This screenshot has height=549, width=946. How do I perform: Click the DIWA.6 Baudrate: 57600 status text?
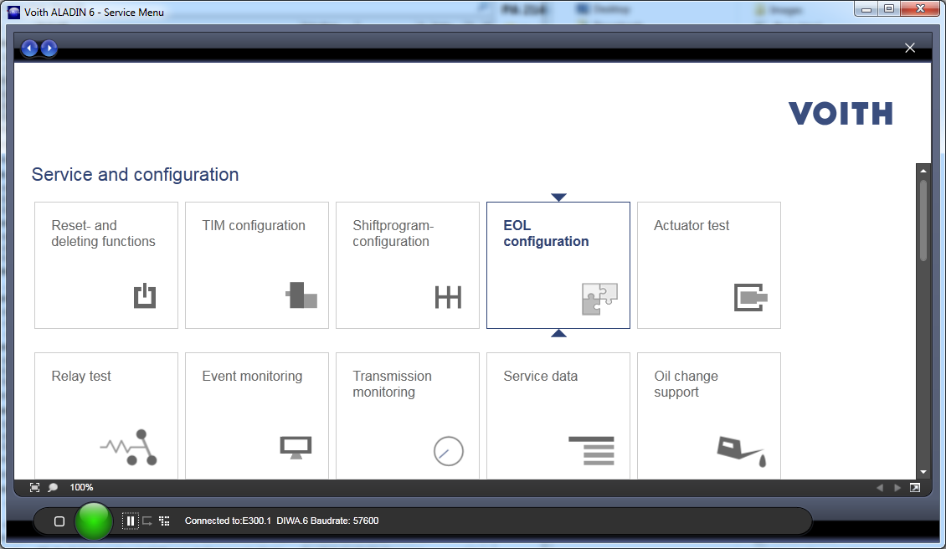[327, 521]
